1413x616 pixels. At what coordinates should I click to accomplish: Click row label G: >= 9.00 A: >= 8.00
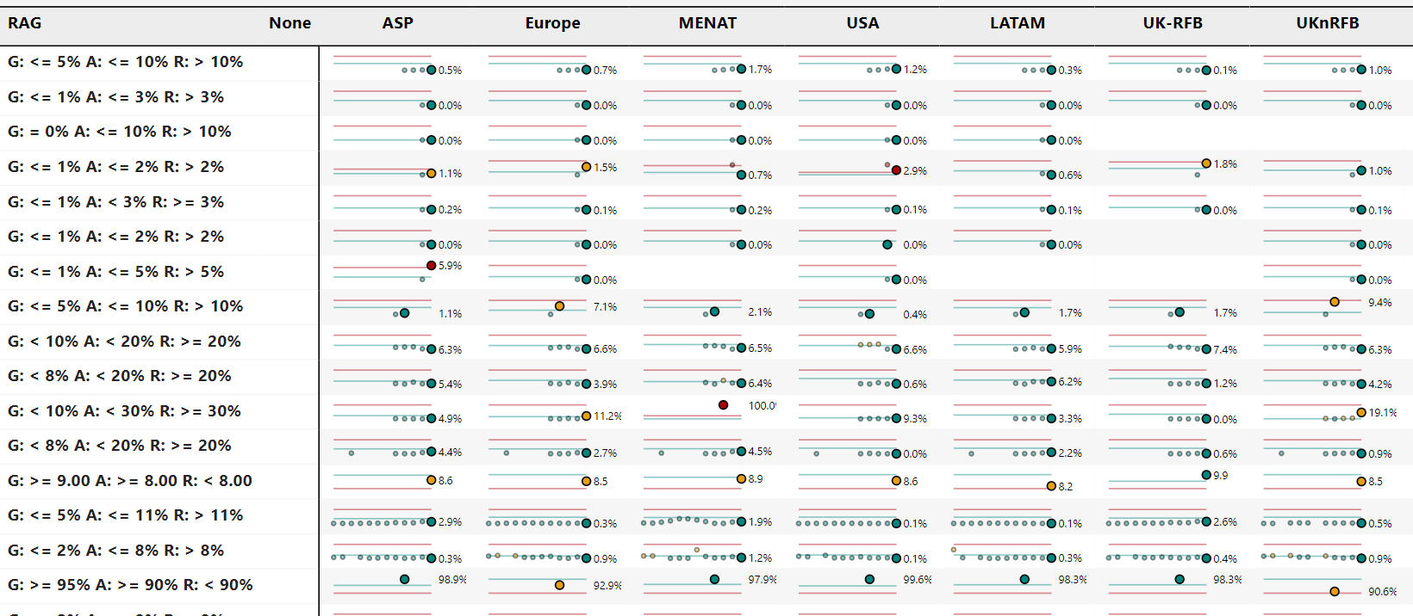tap(130, 481)
